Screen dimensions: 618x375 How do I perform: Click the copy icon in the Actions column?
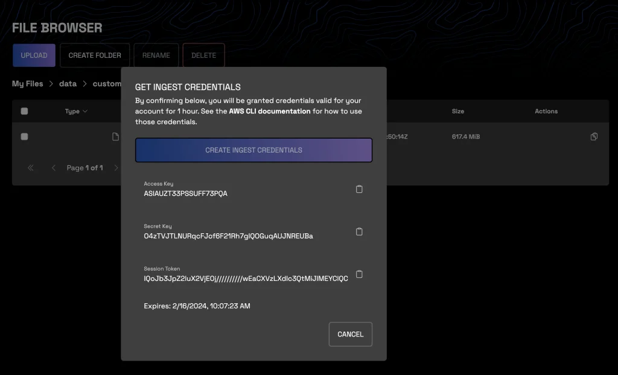coord(593,136)
